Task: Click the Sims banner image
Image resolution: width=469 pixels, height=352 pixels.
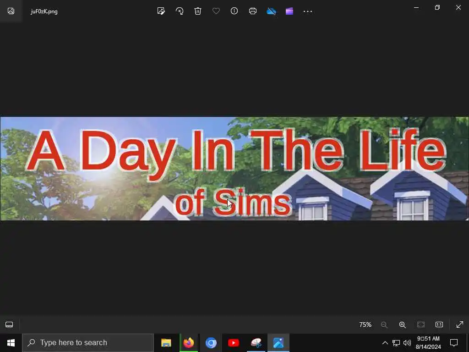Action: pyautogui.click(x=234, y=169)
